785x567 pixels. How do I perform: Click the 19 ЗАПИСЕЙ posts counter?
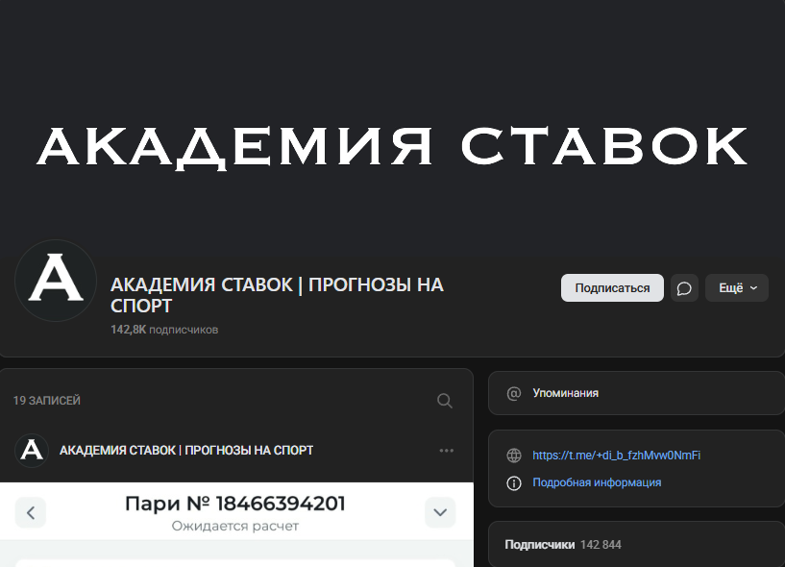tap(46, 401)
